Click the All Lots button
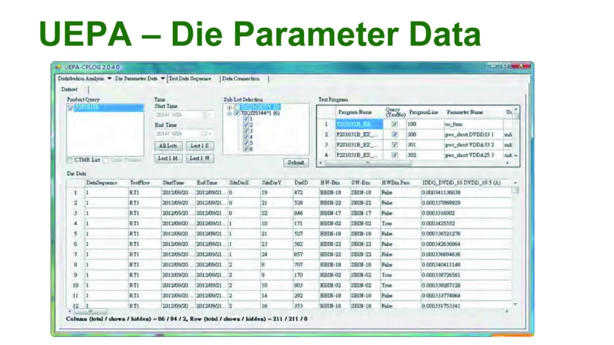The image size is (614, 345). (168, 146)
